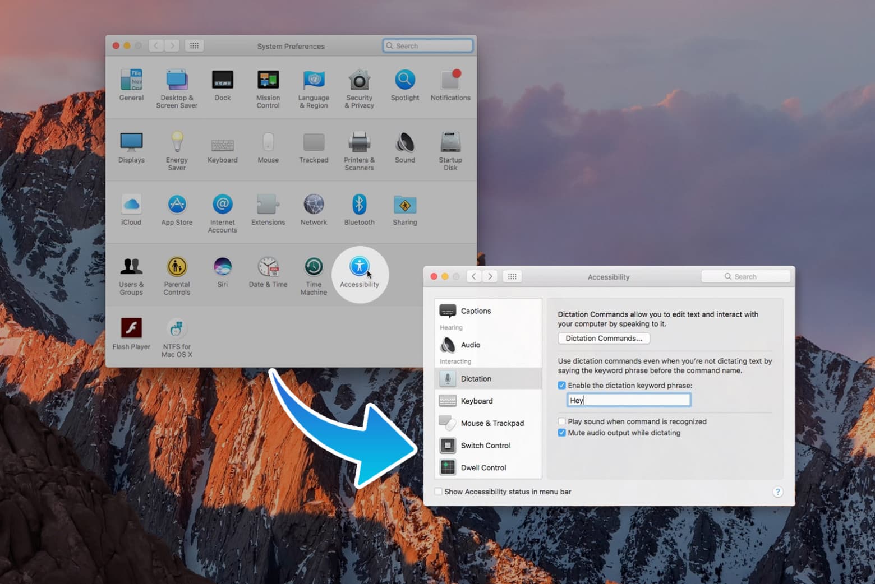Select Dwell Control in the Accessibility sidebar

[x=483, y=467]
